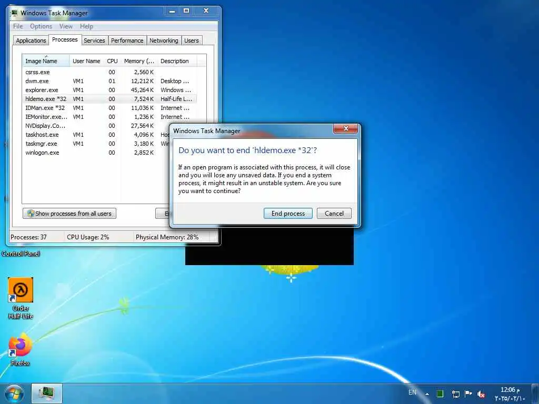Select the IEMonitor.exe process row
This screenshot has height=404, width=539.
(x=109, y=117)
